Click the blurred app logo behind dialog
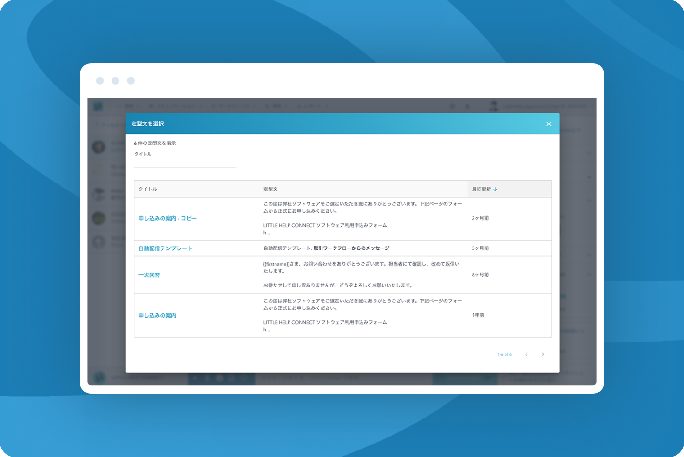Viewport: 684px width, 457px height. 98,106
